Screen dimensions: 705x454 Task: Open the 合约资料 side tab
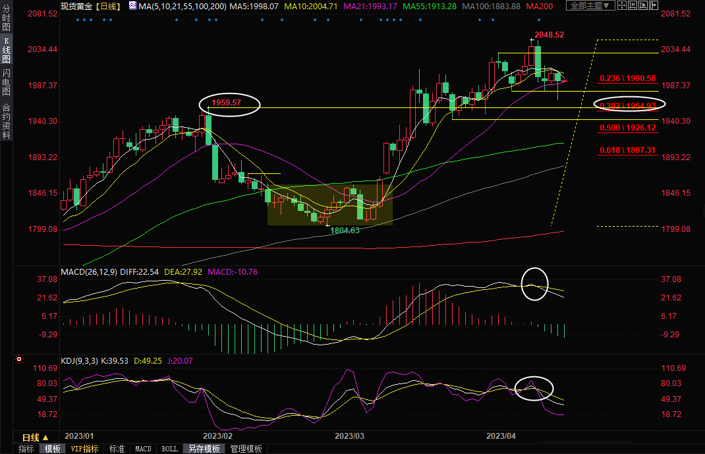point(6,121)
